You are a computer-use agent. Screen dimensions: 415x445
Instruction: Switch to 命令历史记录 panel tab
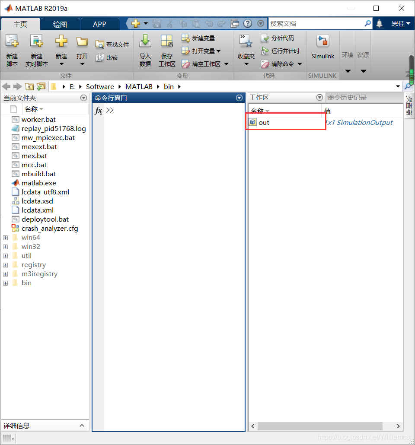pyautogui.click(x=347, y=98)
